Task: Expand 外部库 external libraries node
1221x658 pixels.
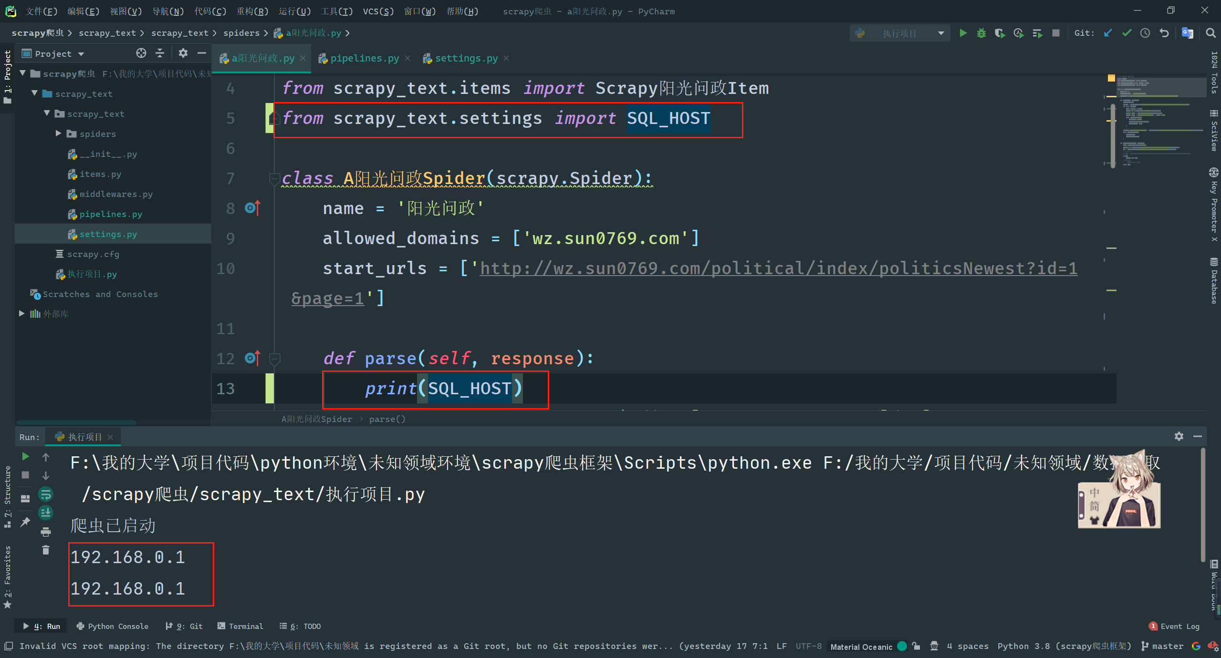Action: pyautogui.click(x=22, y=313)
